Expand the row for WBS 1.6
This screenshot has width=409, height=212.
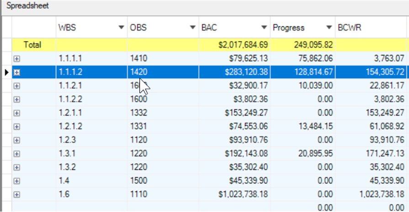pyautogui.click(x=17, y=195)
